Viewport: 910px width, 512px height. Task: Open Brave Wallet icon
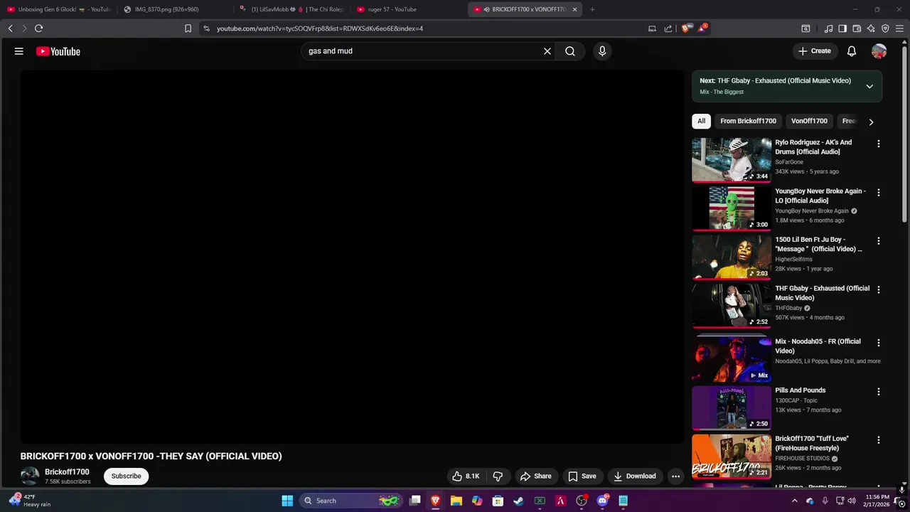[857, 28]
